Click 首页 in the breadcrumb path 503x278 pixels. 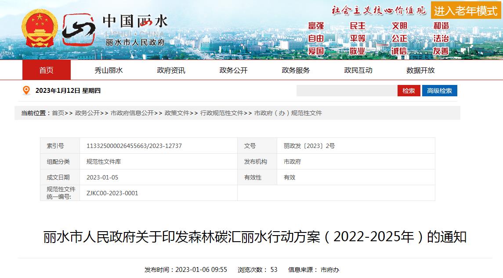pos(58,113)
